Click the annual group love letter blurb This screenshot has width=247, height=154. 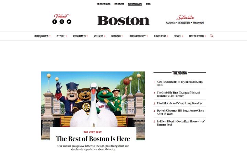[x=93, y=147]
